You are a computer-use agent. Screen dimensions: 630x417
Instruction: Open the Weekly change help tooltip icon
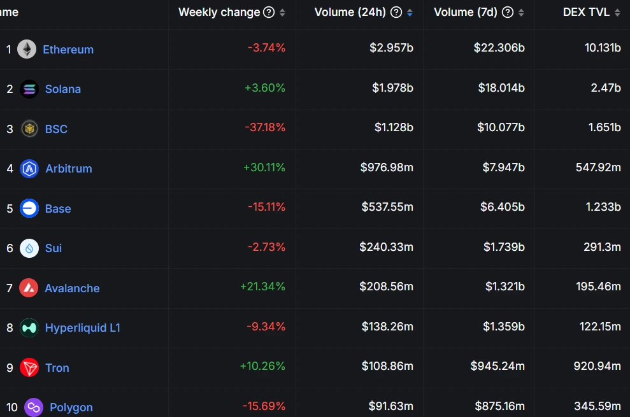click(269, 13)
